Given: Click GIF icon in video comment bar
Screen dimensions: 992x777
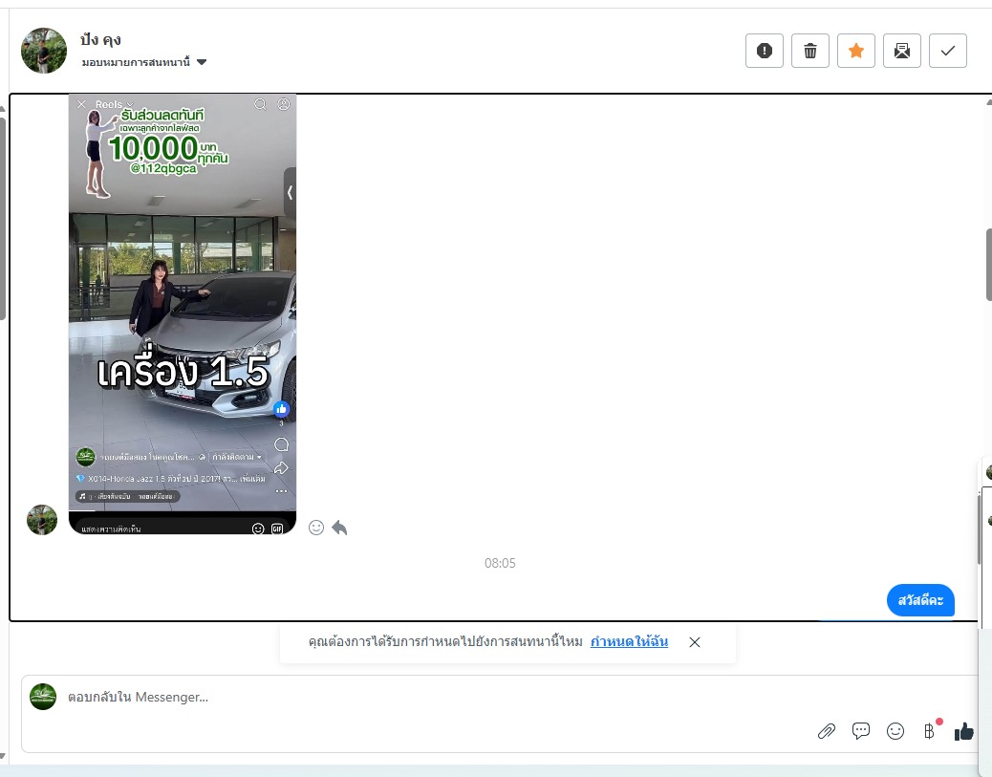Looking at the screenshot, I should pyautogui.click(x=277, y=529).
